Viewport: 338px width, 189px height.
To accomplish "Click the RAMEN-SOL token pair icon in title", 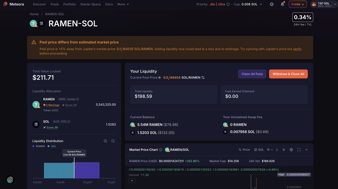I will pos(37,23).
